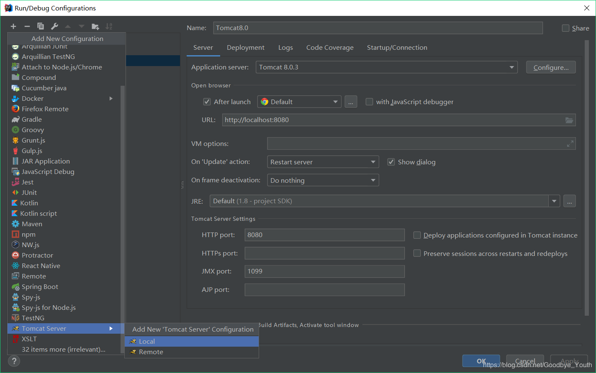
Task: Open the help question mark button
Action: 14,361
